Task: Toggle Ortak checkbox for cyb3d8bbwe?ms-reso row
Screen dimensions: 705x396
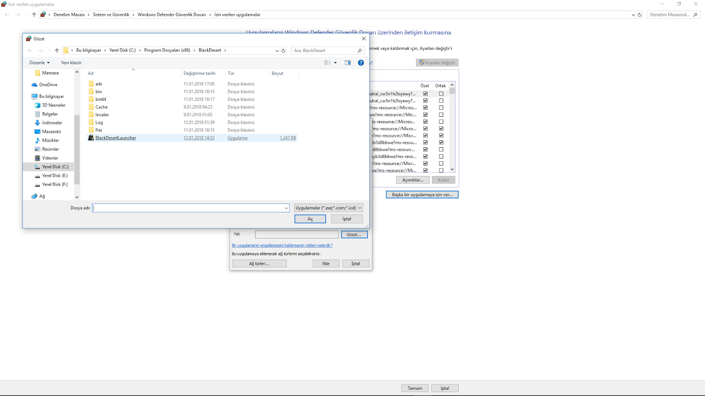Action: coord(441,157)
